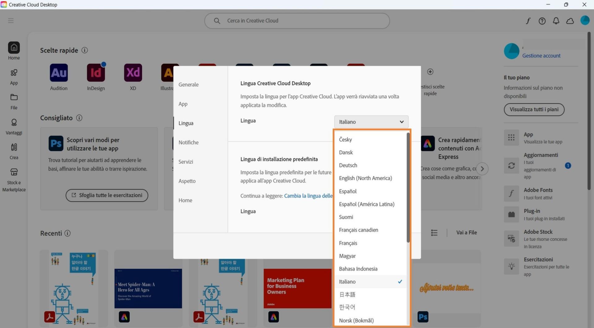
Task: Open the Home section in the sidebar
Action: (14, 51)
